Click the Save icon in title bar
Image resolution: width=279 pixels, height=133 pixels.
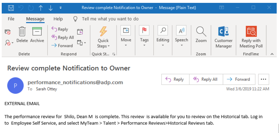[11, 8]
